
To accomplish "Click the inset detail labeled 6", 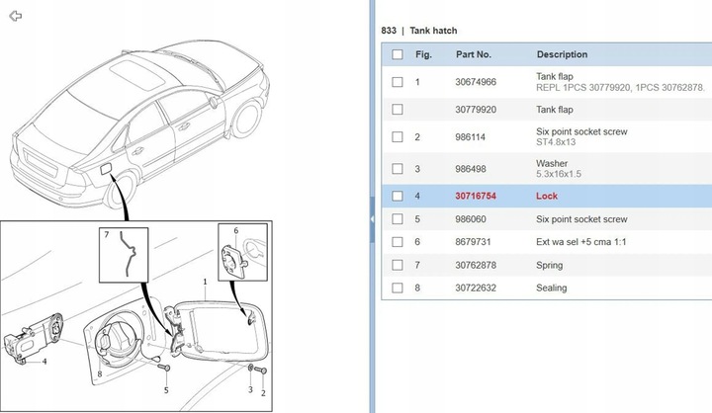I will point(243,252).
